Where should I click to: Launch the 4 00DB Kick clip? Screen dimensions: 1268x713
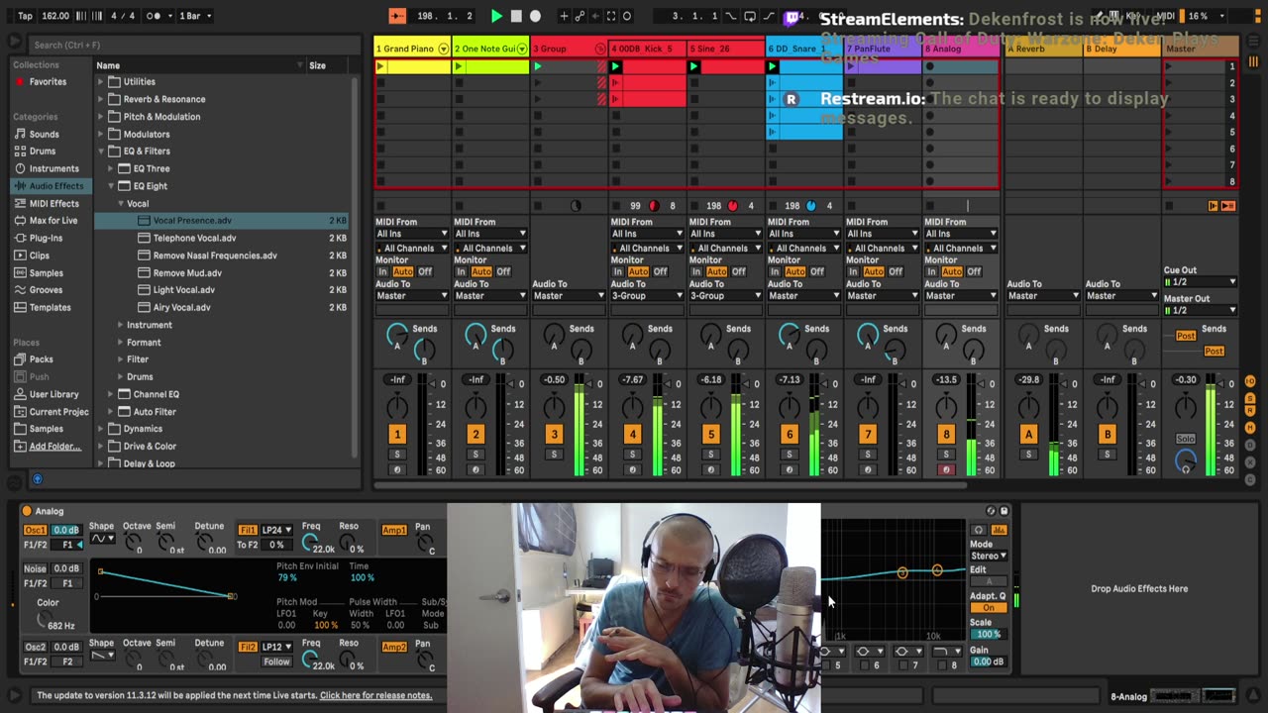[x=615, y=66]
